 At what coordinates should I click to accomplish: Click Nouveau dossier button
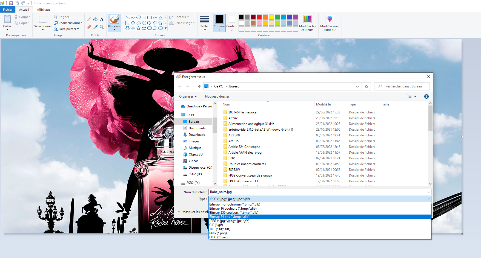[217, 96]
